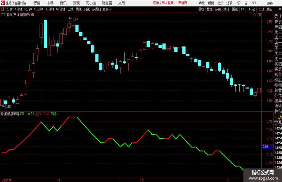The width and height of the screenshot is (282, 182).
Task: Open the F10 company info button
Action: click(244, 9)
